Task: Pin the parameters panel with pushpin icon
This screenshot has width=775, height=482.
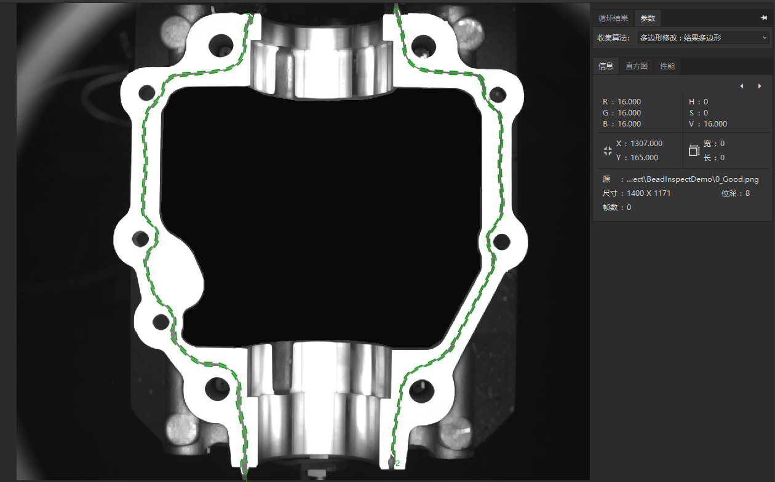Action: click(x=764, y=18)
